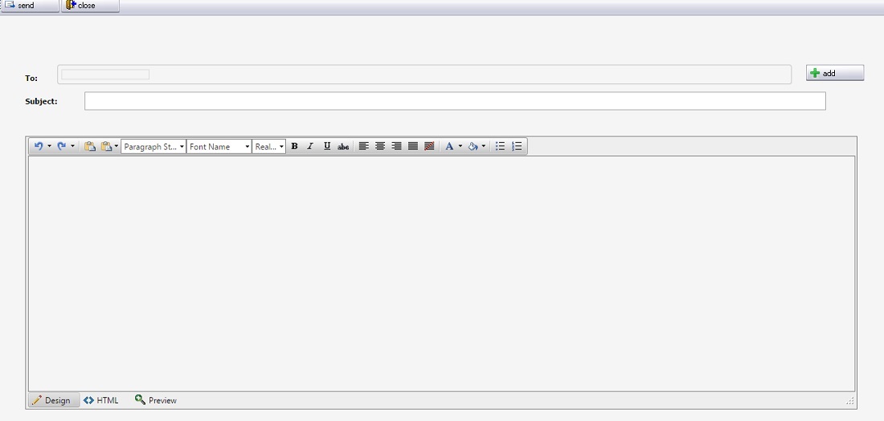
Task: Click the remove alignment icon
Action: [429, 146]
